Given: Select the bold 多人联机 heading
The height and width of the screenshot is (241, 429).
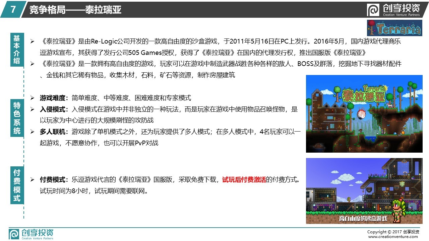Looking at the screenshot, I should pos(53,132).
